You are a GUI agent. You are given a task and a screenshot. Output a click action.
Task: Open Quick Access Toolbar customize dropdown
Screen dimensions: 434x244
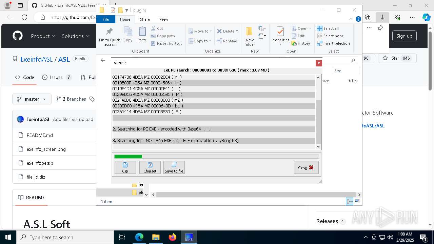tap(126, 11)
